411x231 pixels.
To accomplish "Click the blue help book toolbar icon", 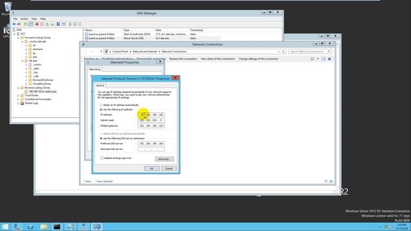I will (x=58, y=24).
